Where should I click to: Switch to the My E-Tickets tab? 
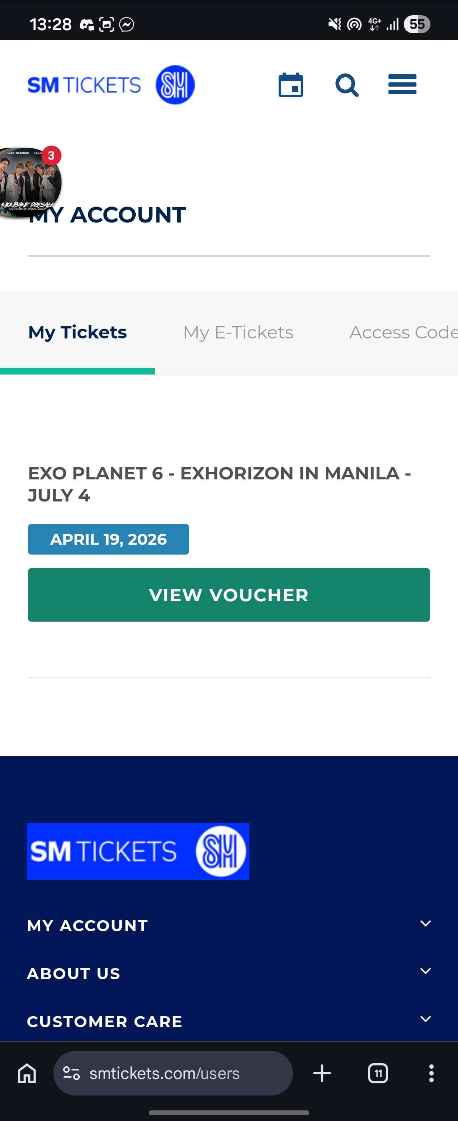[x=238, y=332]
